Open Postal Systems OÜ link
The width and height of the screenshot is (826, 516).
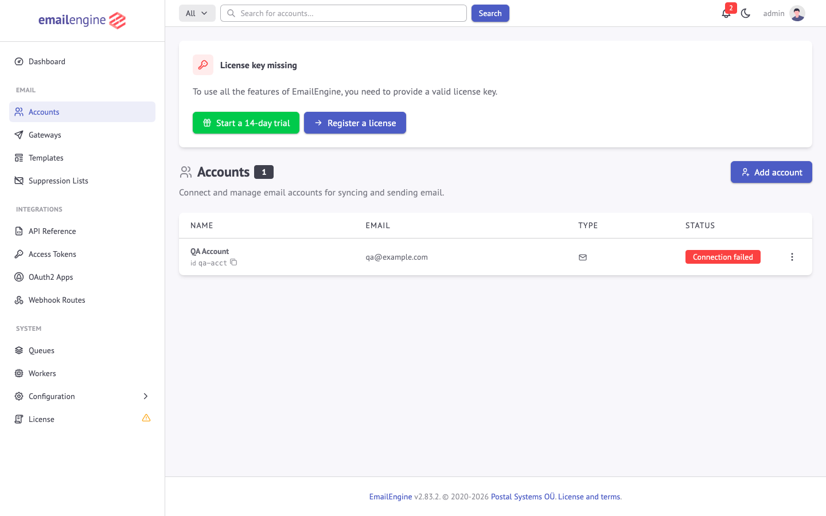point(523,497)
